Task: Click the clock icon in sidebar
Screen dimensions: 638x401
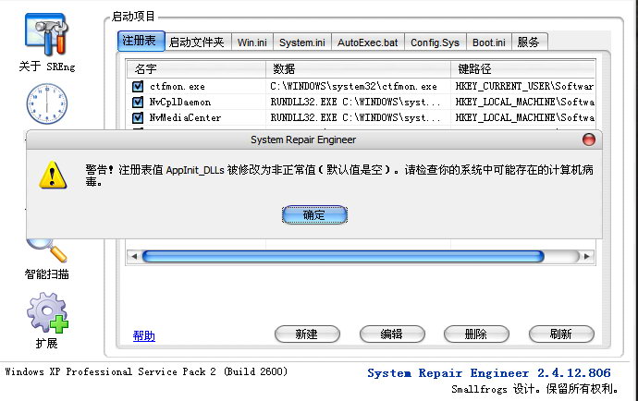Action: pos(47,104)
